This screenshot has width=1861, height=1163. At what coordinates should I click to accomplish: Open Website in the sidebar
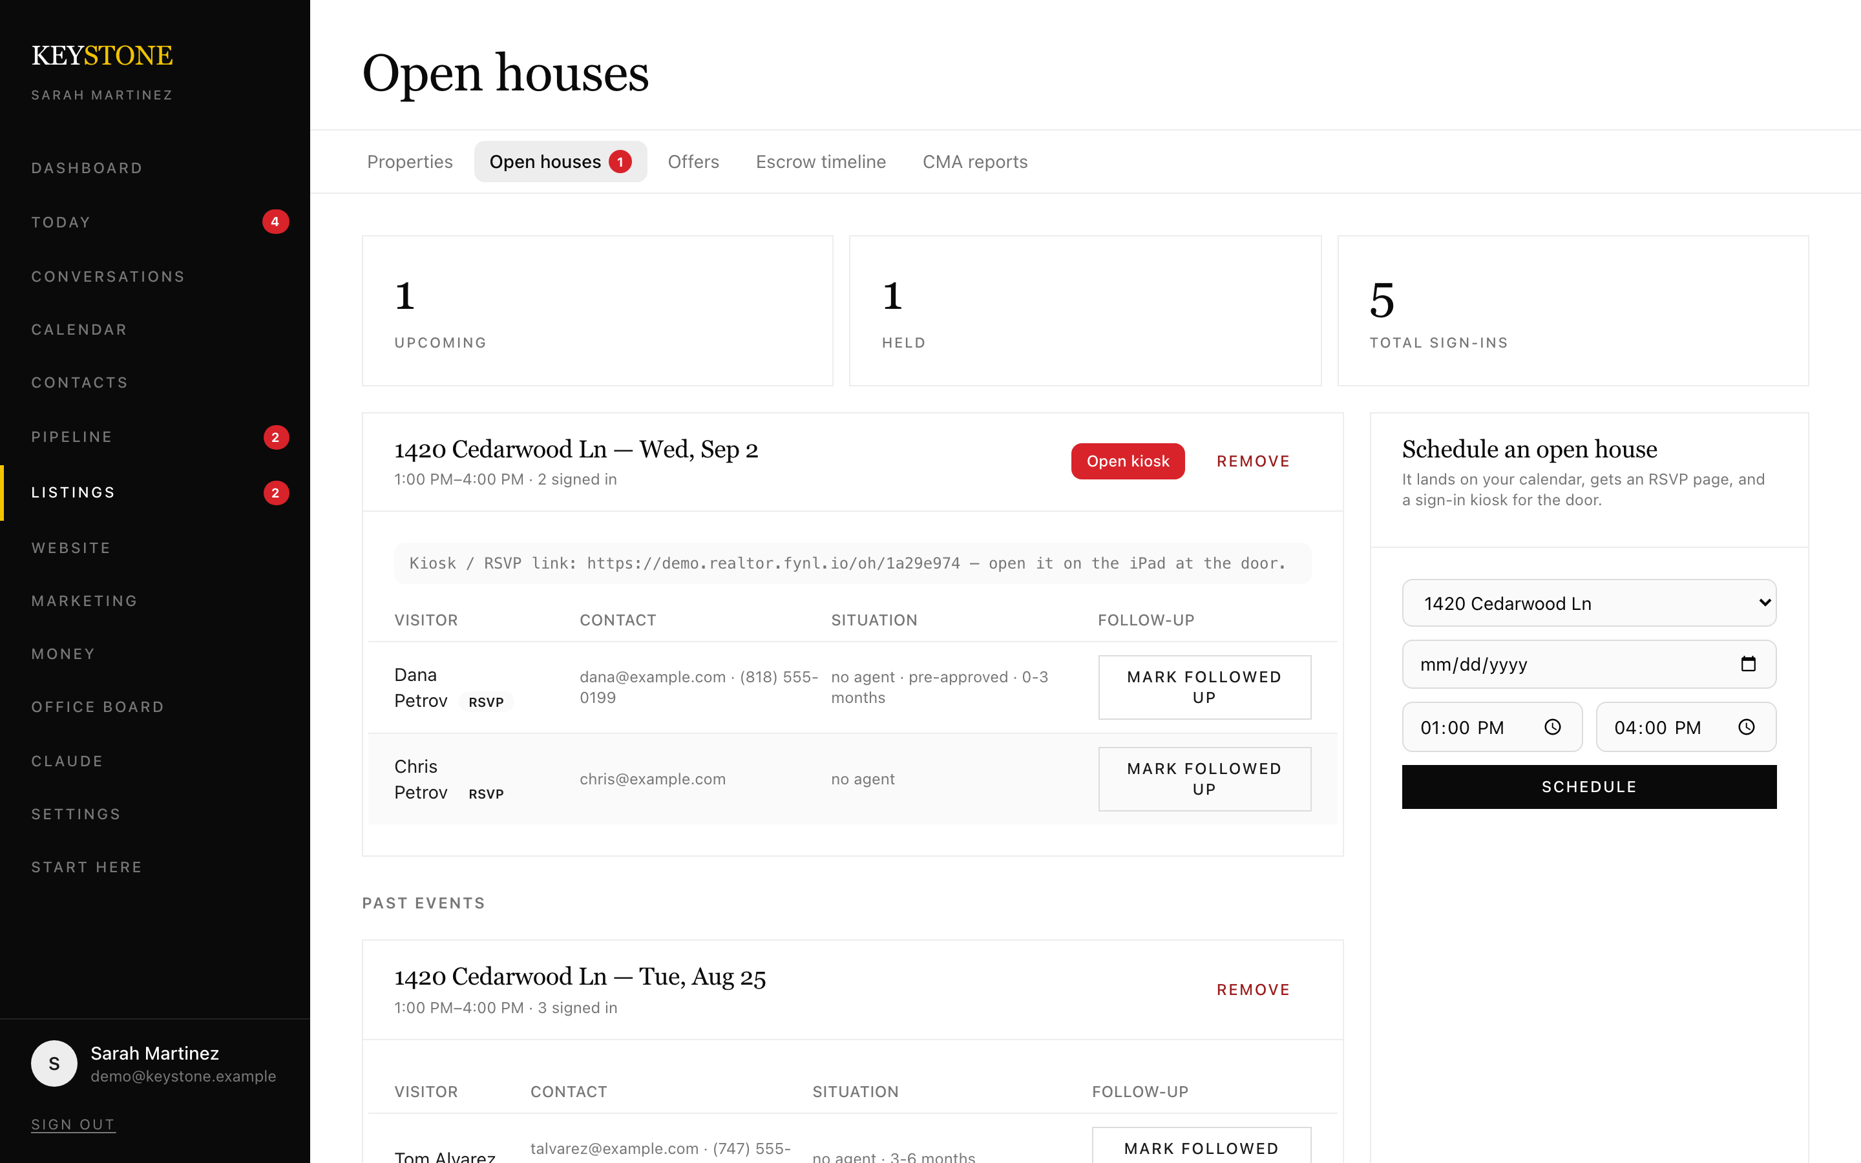point(154,548)
